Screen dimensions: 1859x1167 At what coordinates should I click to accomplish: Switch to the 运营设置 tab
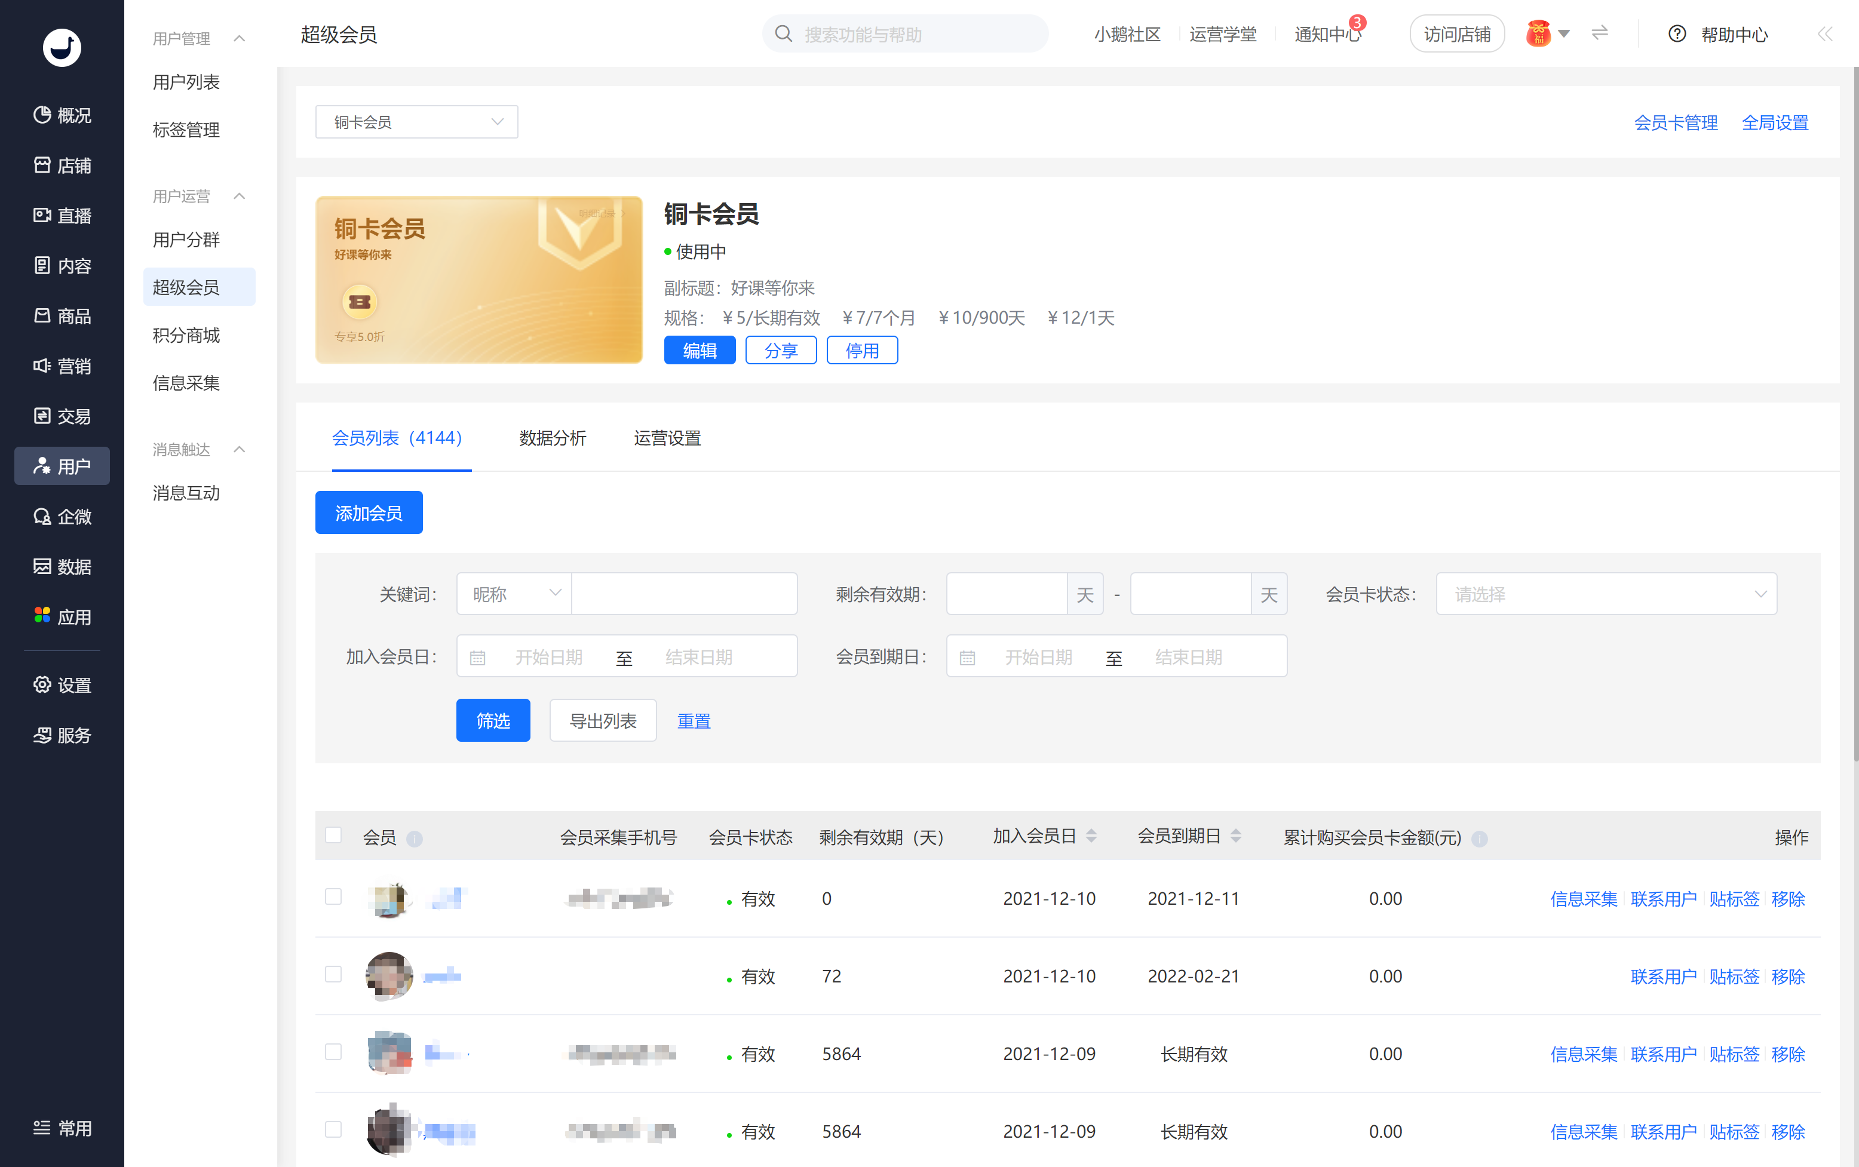(667, 438)
